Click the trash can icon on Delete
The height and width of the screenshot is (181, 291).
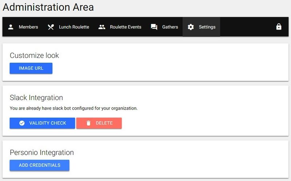pos(88,123)
